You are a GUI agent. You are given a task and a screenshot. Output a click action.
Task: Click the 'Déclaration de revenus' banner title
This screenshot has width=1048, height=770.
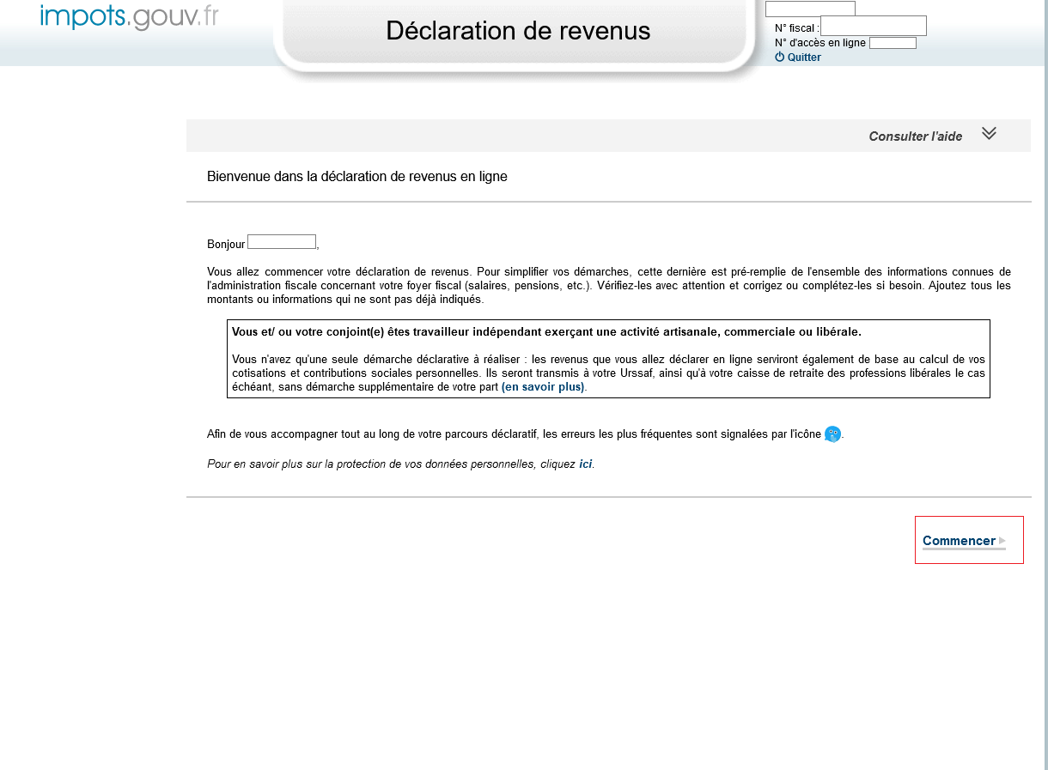click(x=518, y=31)
